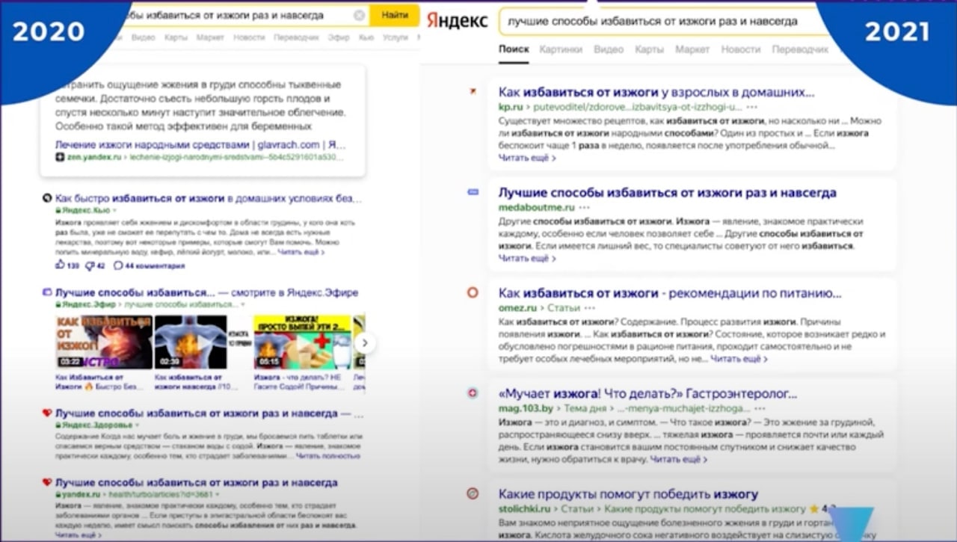Click the heart favicon of yandex.ru turbo result

click(x=47, y=482)
